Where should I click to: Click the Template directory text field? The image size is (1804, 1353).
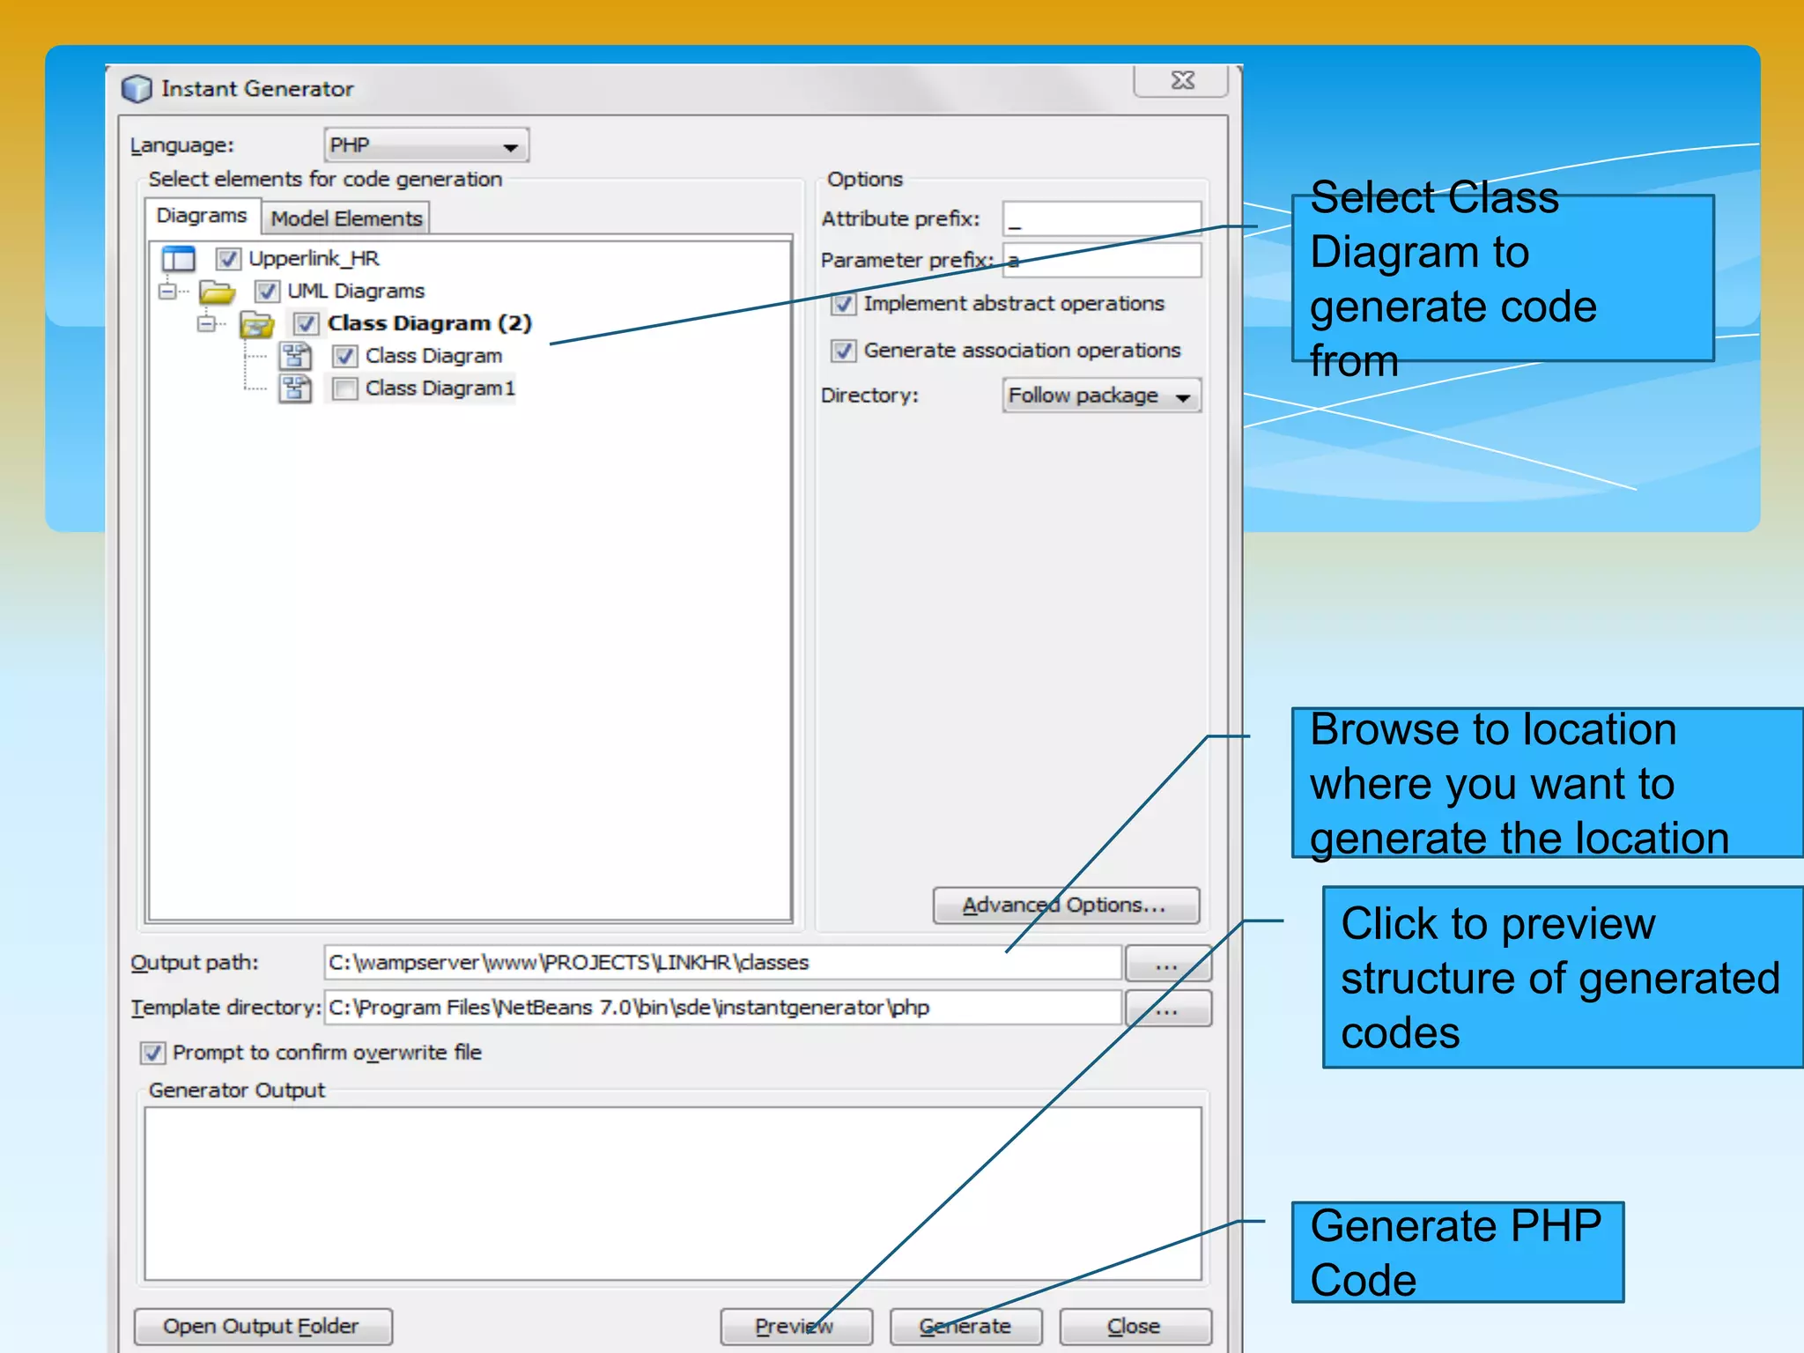[722, 1008]
